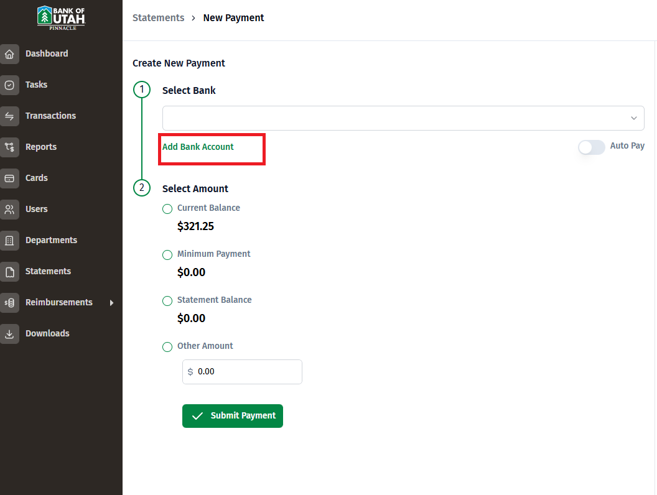This screenshot has height=495, width=657.
Task: Select the Statement Balance radio option
Action: click(167, 301)
